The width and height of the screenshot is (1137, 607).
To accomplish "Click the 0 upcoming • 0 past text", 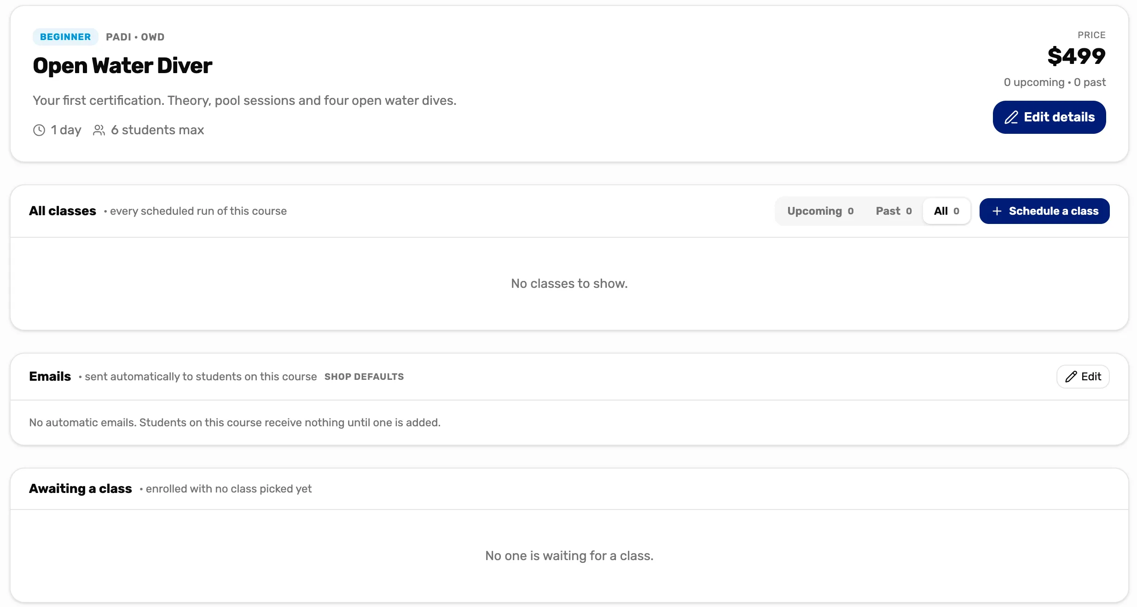I will tap(1055, 82).
